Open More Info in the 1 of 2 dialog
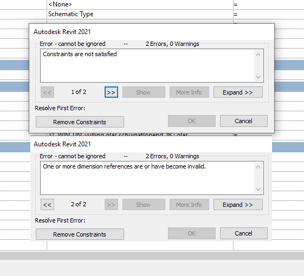The width and height of the screenshot is (304, 276). (189, 92)
